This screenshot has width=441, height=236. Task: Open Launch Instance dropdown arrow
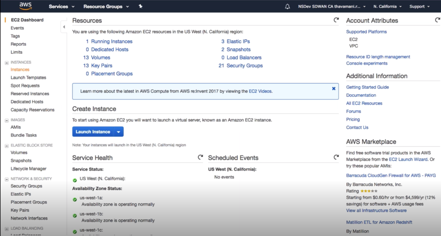click(118, 132)
